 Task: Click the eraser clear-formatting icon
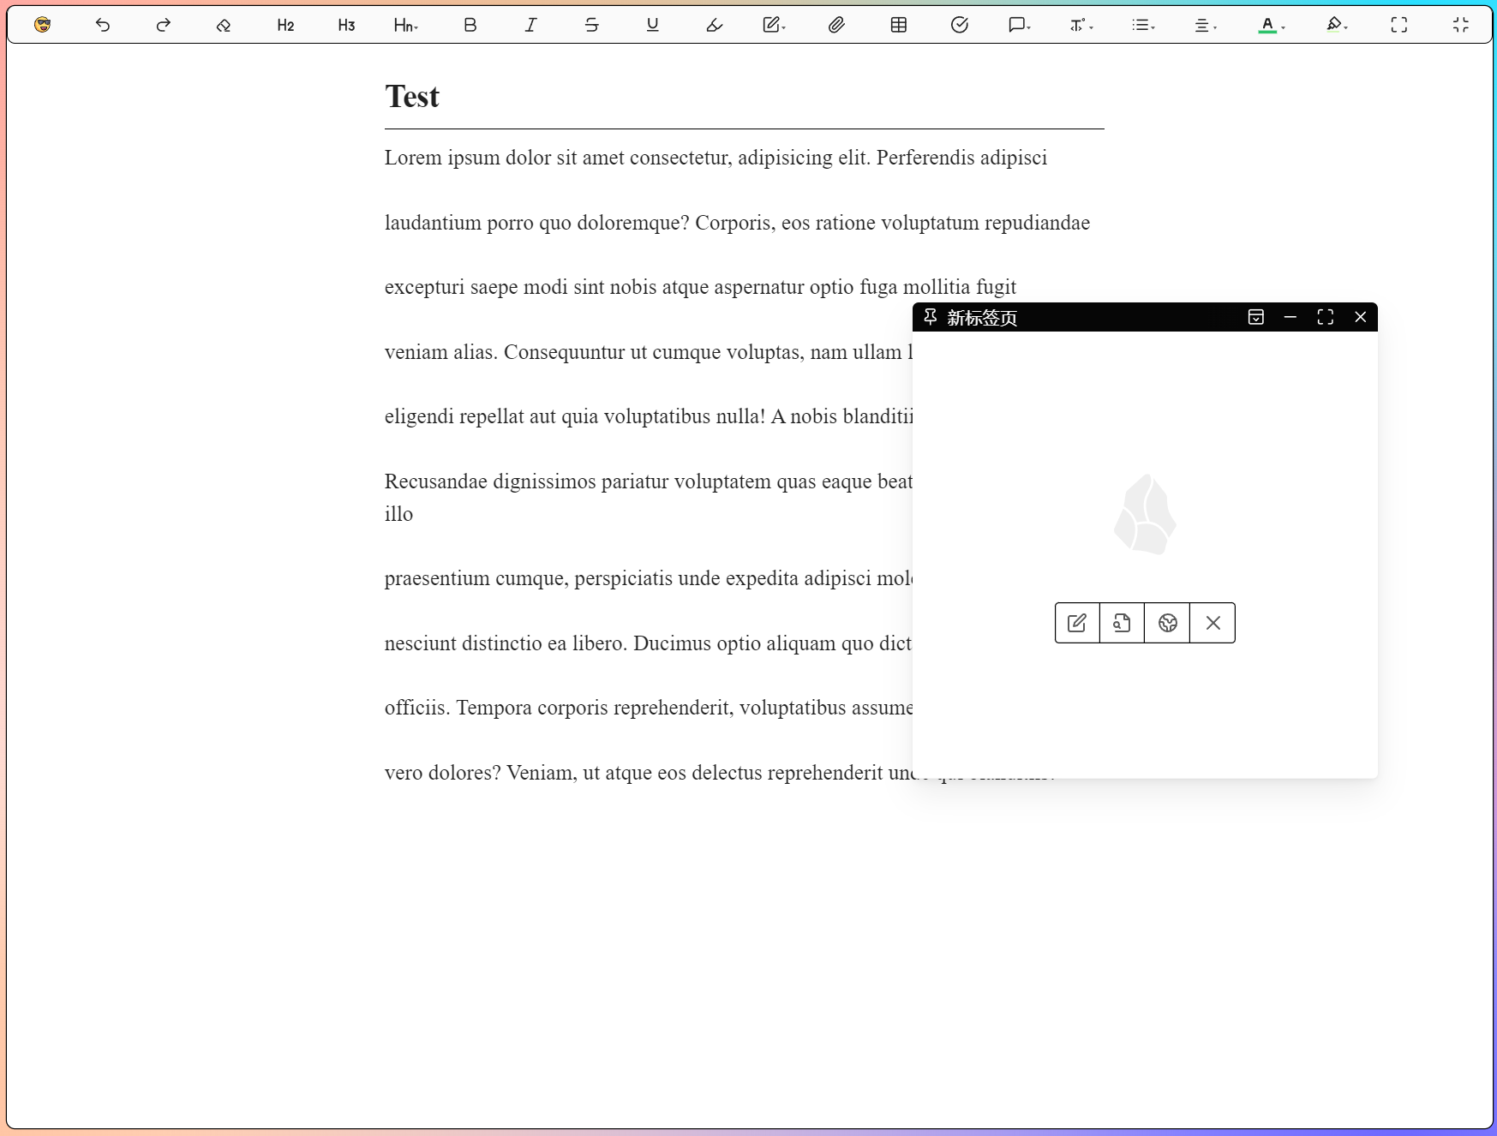click(224, 25)
